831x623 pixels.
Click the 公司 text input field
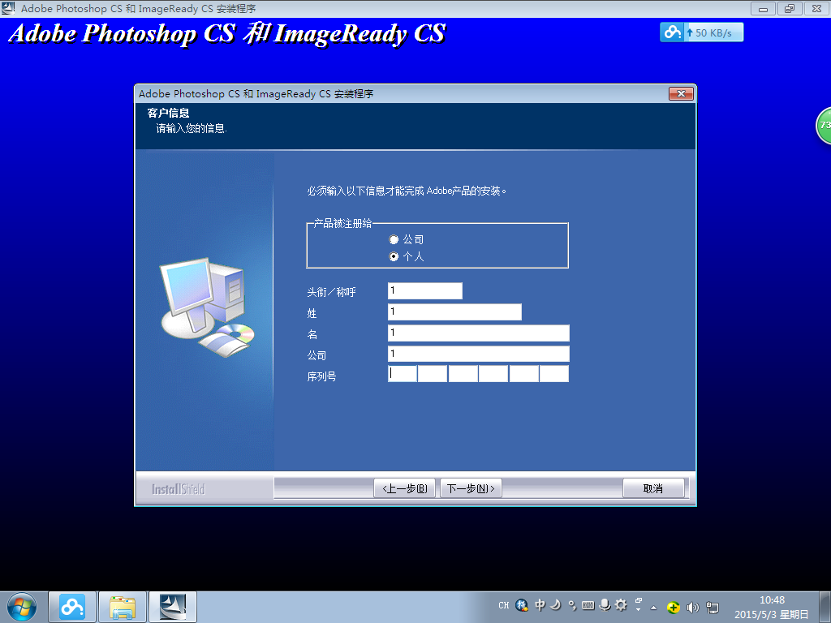479,354
